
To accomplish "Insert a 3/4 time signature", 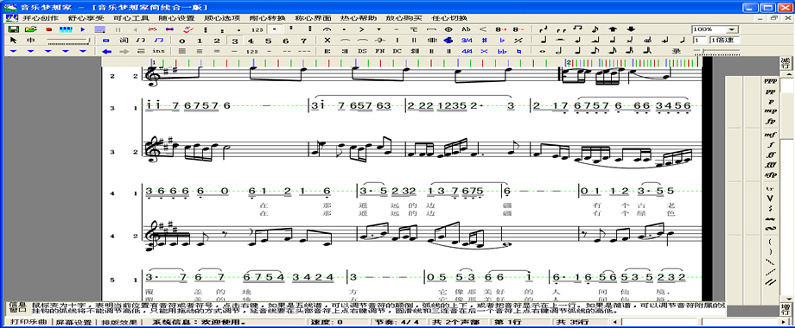I will click(467, 41).
